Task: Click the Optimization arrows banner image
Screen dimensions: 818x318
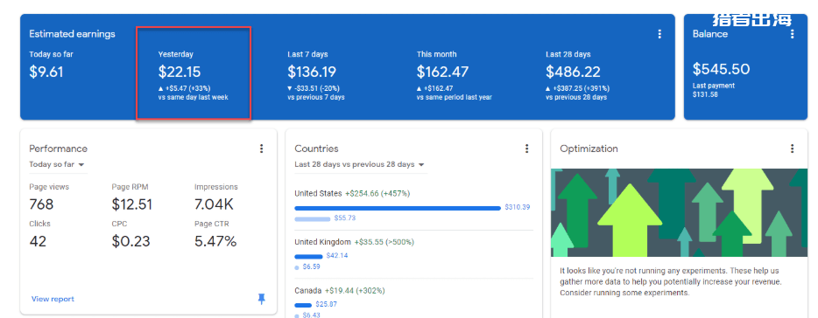Action: point(679,212)
